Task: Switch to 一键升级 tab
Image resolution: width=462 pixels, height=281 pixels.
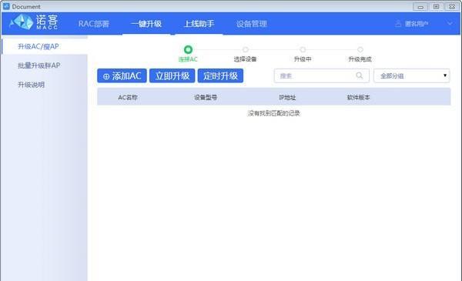Action: point(146,24)
